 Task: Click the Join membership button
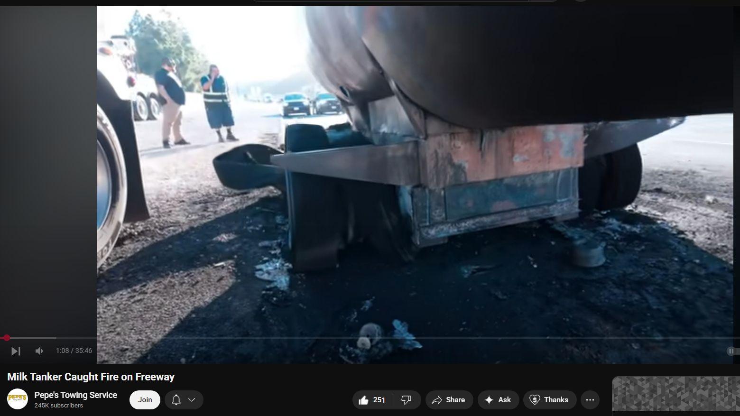tap(145, 400)
